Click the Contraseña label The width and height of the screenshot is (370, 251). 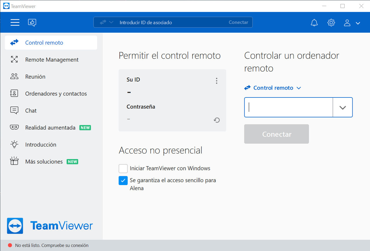click(141, 107)
